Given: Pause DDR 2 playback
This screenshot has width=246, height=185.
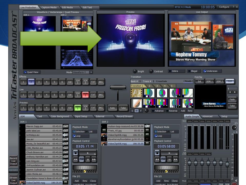Looking at the screenshot, I should point(169,159).
